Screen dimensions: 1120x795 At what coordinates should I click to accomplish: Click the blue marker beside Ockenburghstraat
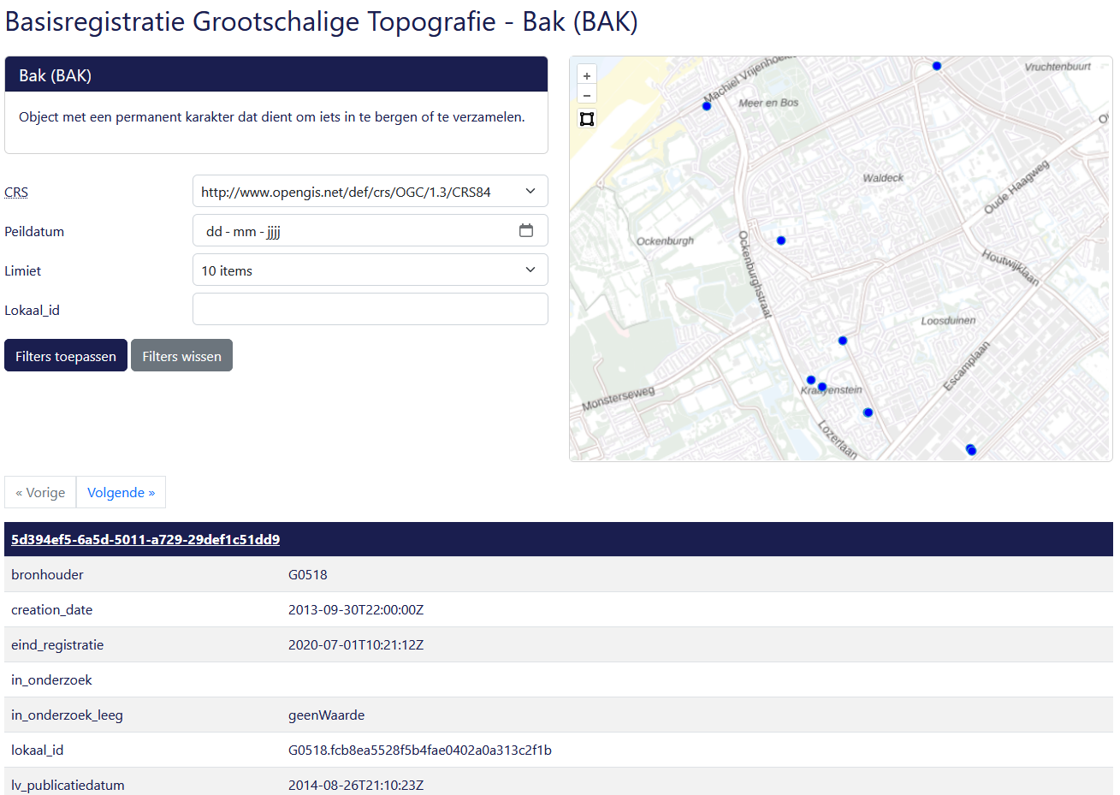[x=781, y=240]
